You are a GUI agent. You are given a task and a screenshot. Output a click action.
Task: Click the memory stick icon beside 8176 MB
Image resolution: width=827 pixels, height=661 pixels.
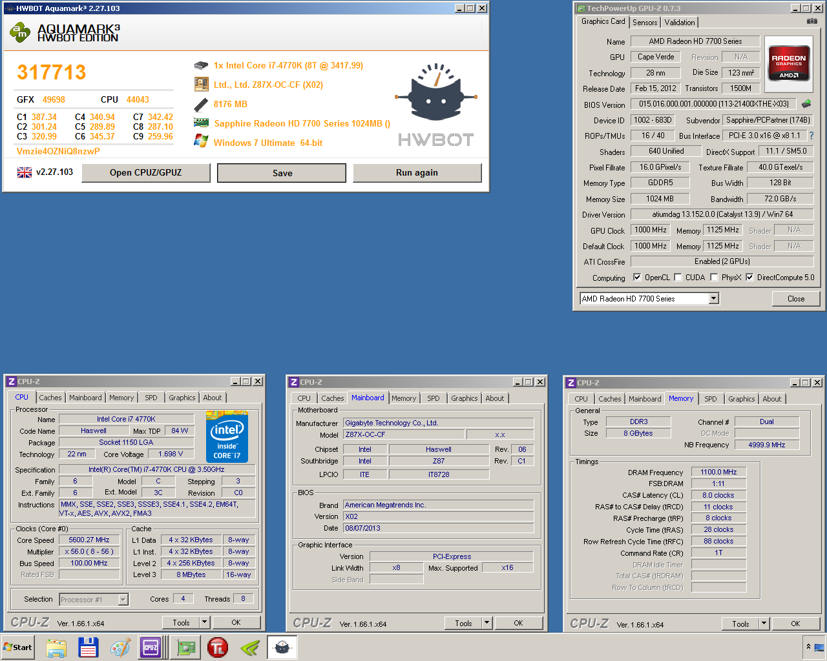[x=201, y=104]
